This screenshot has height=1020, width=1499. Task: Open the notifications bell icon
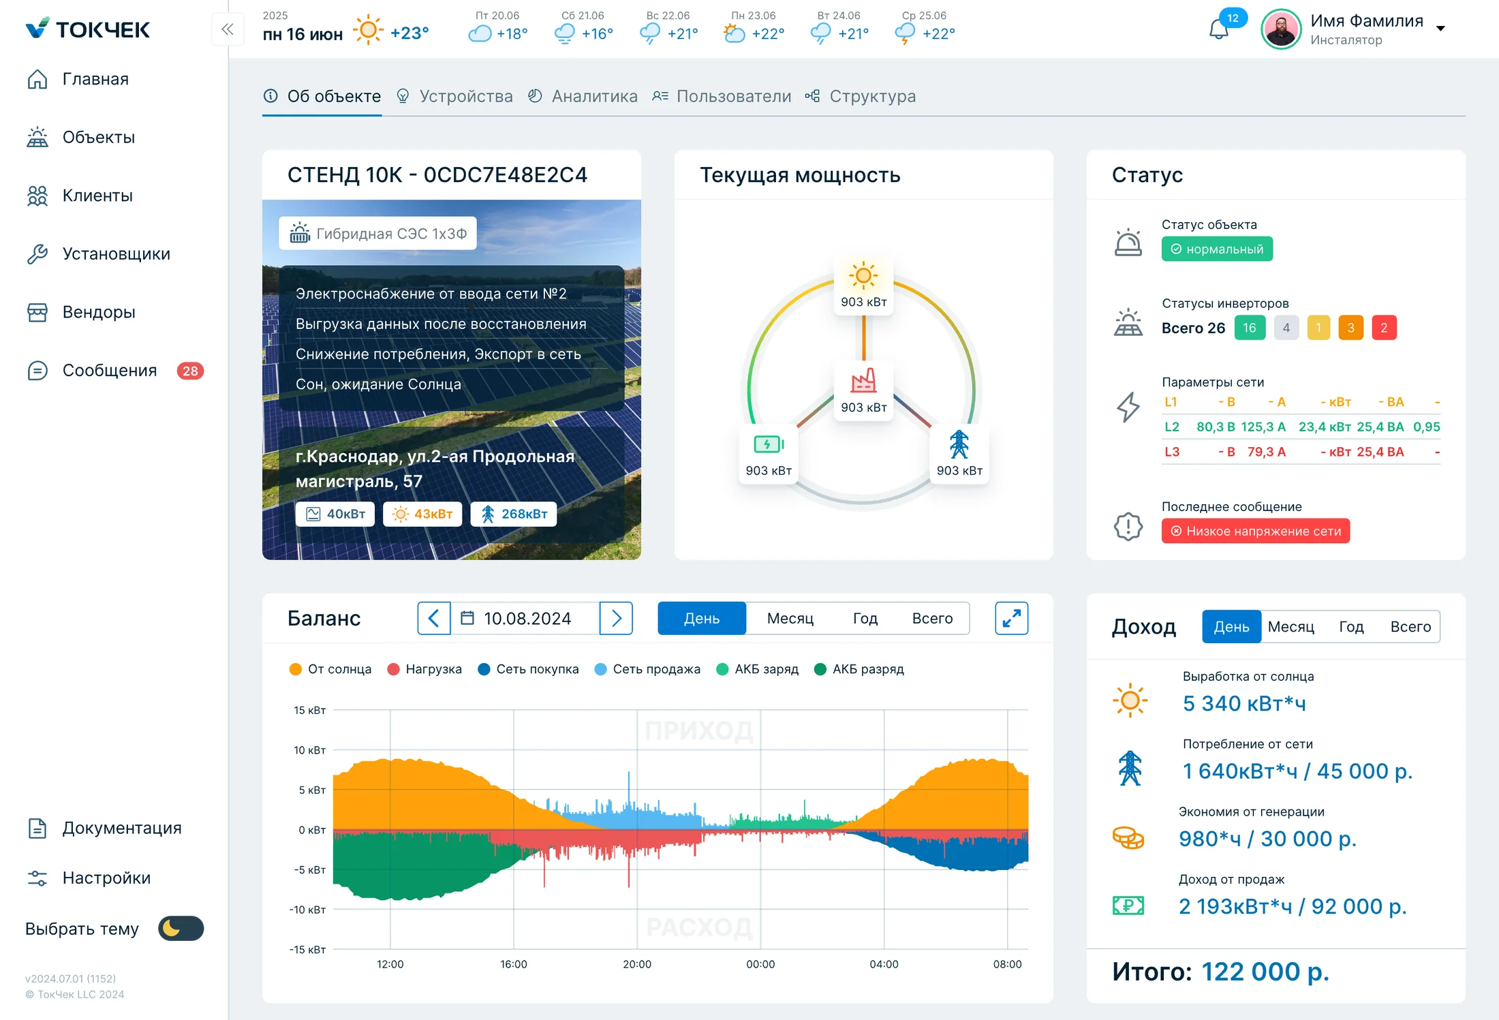tap(1218, 29)
